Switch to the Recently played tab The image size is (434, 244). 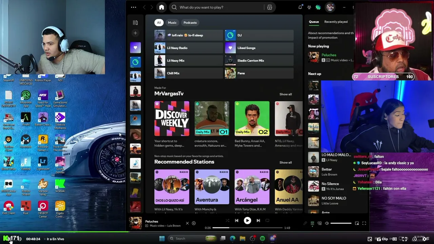336,22
